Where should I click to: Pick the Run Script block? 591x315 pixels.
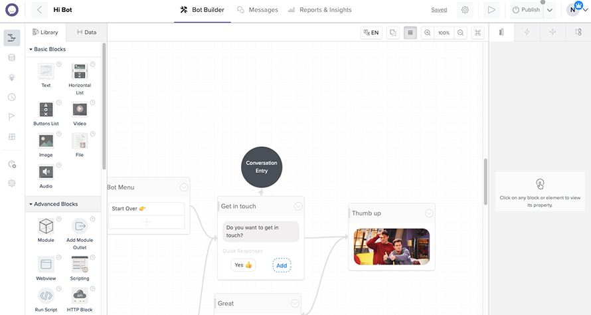pos(46,300)
